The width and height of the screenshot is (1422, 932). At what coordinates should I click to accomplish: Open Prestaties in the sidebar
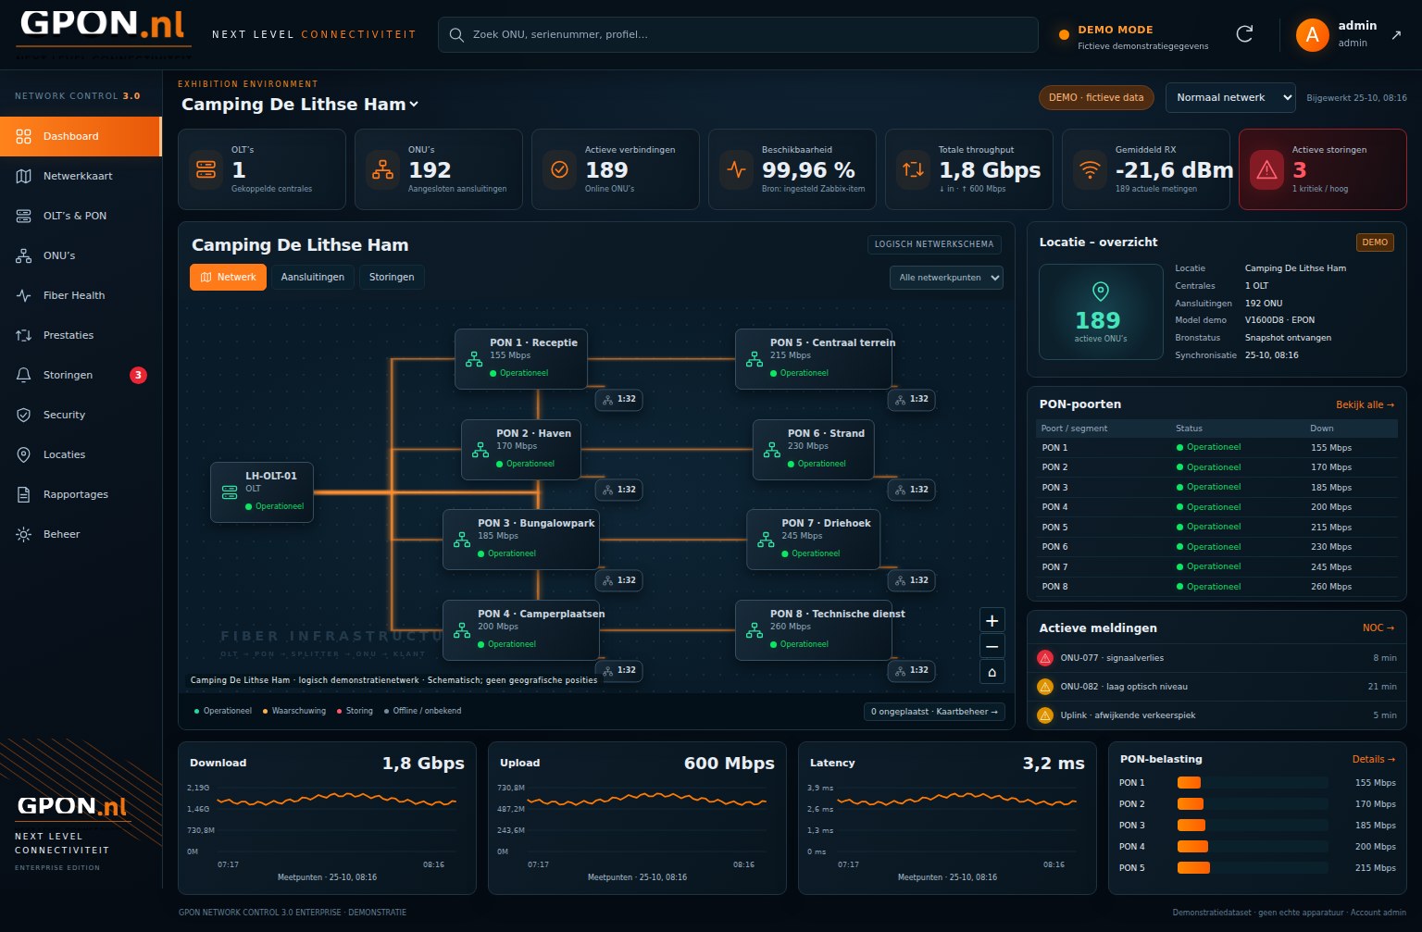[81, 335]
